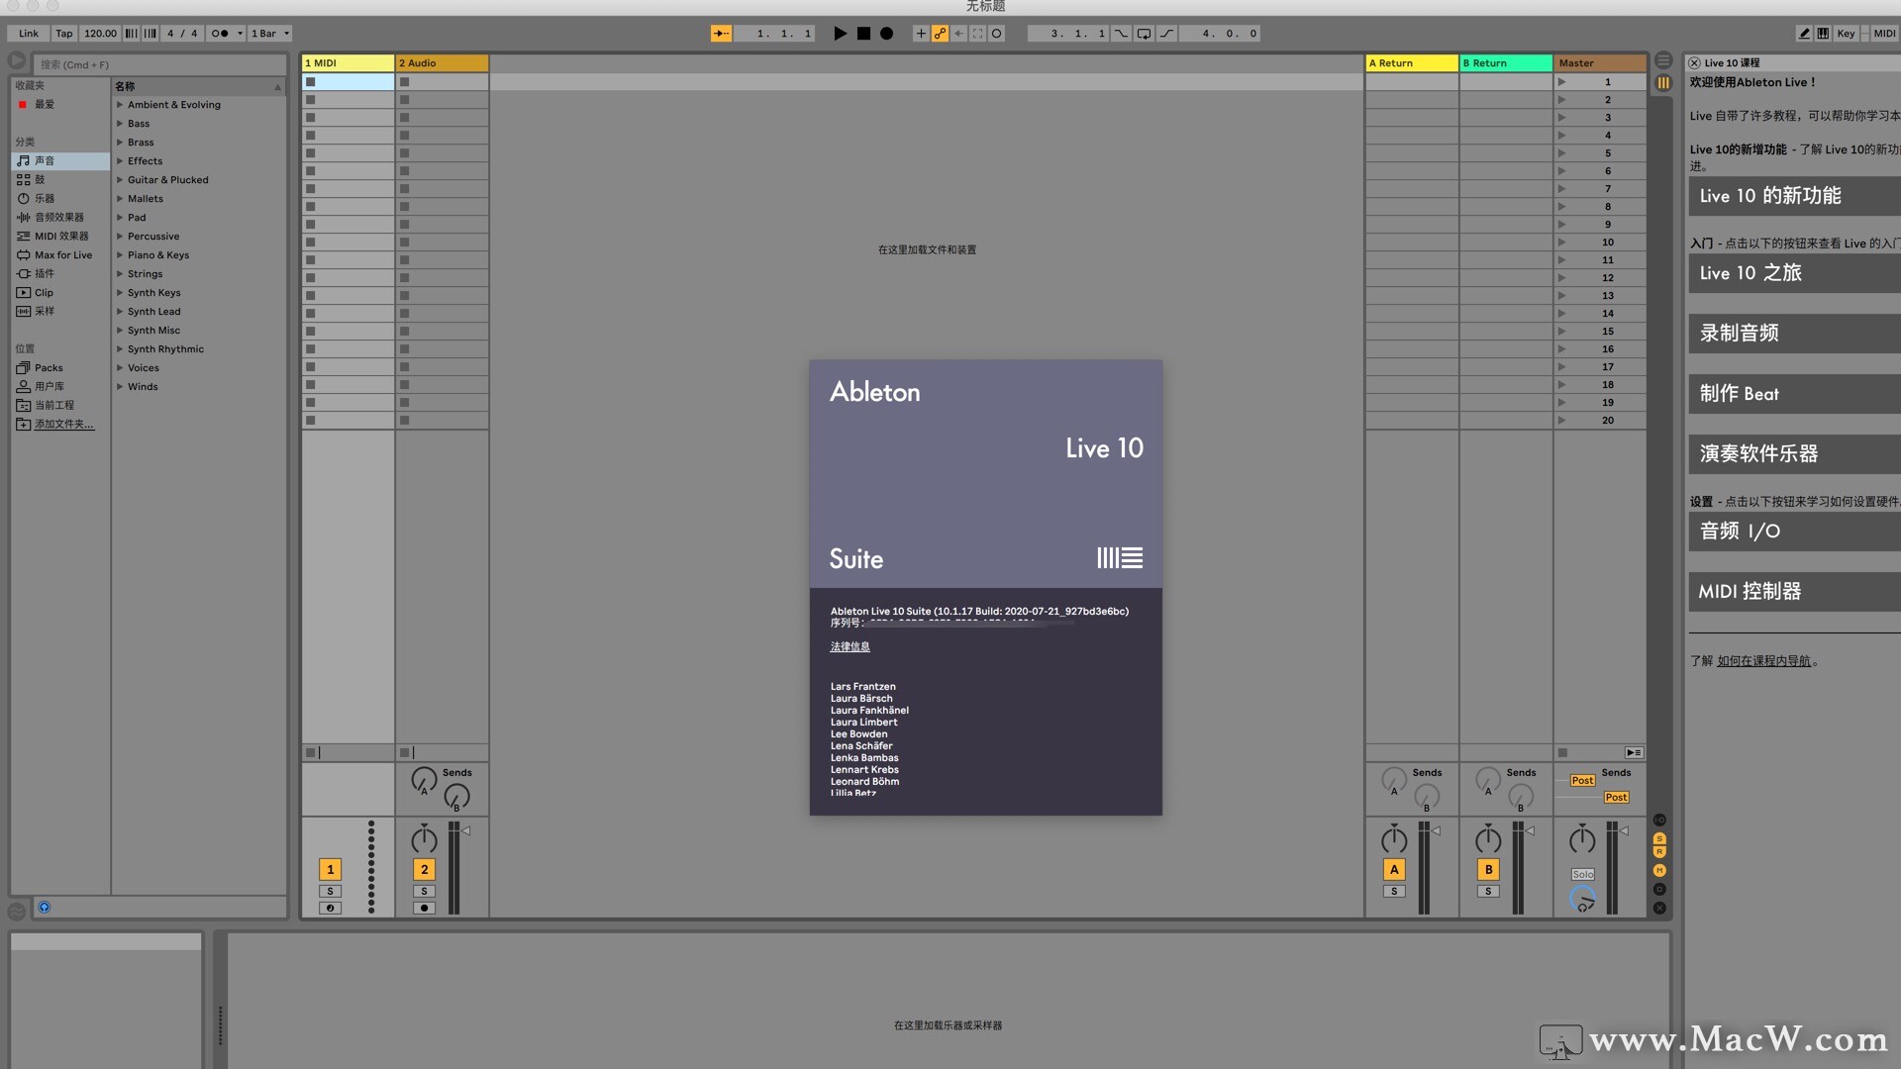Select the Clip category in browser

[59, 292]
